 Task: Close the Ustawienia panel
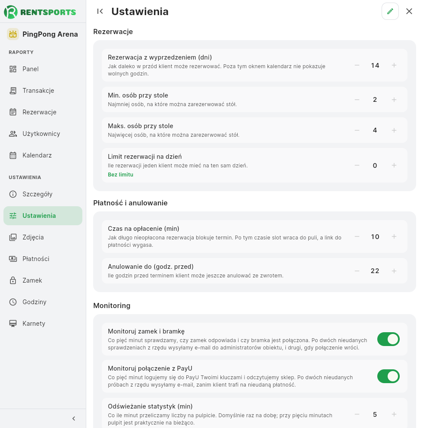click(409, 11)
